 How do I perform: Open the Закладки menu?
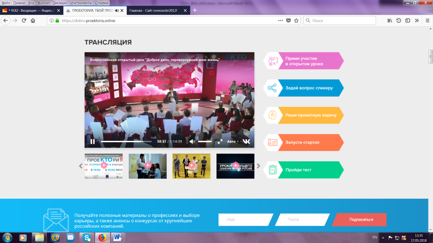click(x=60, y=3)
